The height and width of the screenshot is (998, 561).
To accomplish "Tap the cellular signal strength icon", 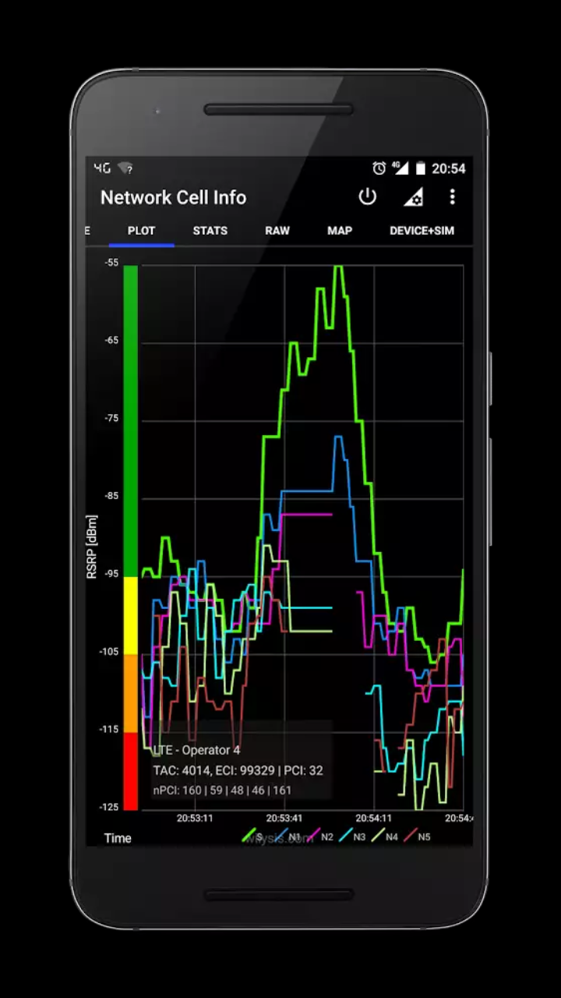I will (400, 168).
